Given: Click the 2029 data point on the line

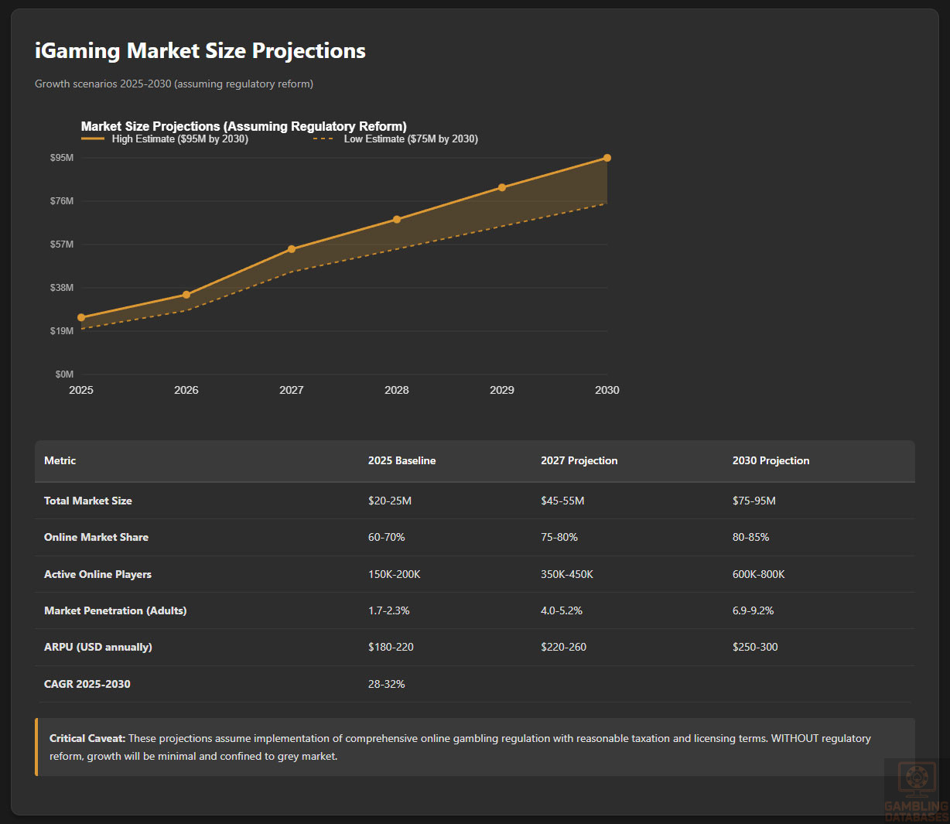Looking at the screenshot, I should tap(502, 188).
